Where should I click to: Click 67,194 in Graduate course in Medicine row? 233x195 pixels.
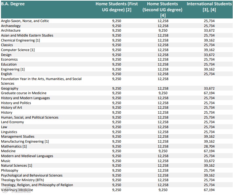[x=209, y=93]
